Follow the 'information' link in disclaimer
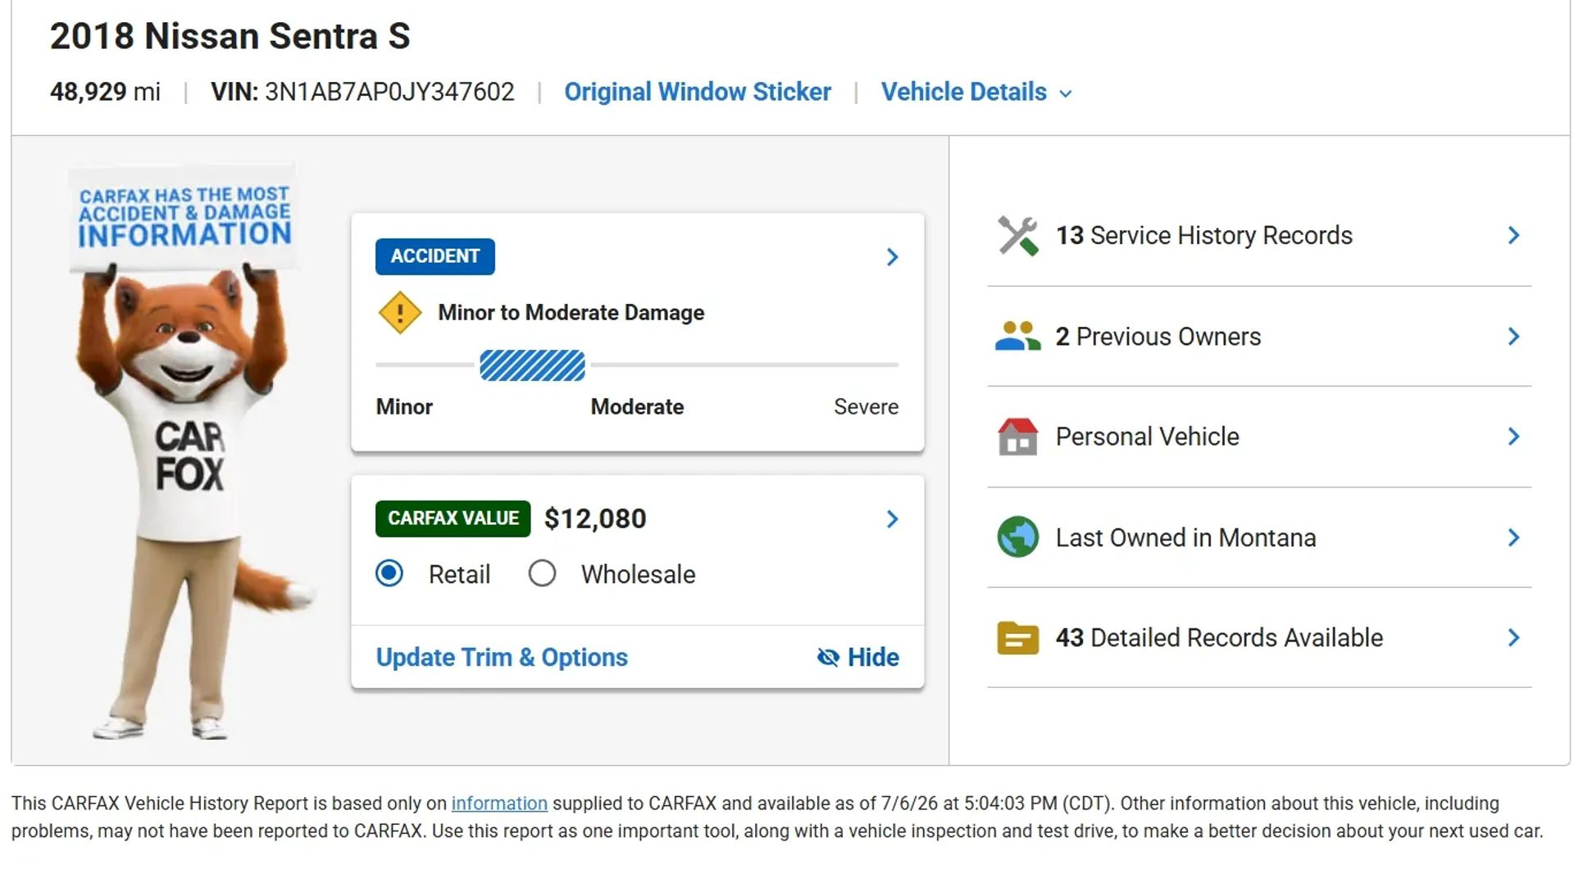 coord(499,804)
